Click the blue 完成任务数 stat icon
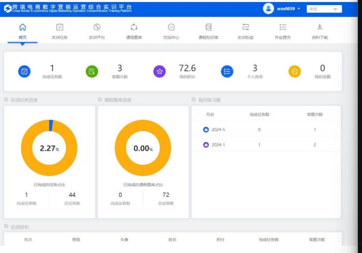362x253 pixels. 24,72
